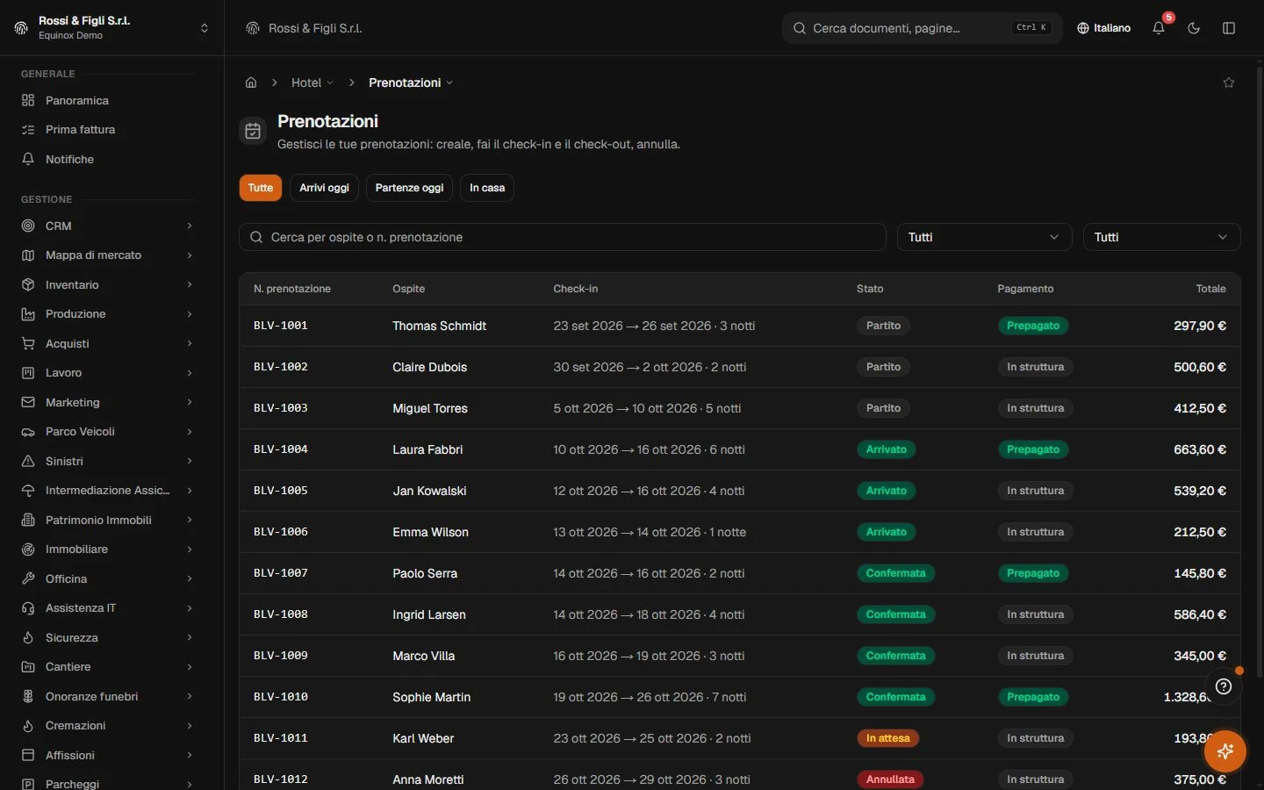Click the Acquisti cart icon
Viewport: 1264px width, 790px height.
tap(28, 343)
